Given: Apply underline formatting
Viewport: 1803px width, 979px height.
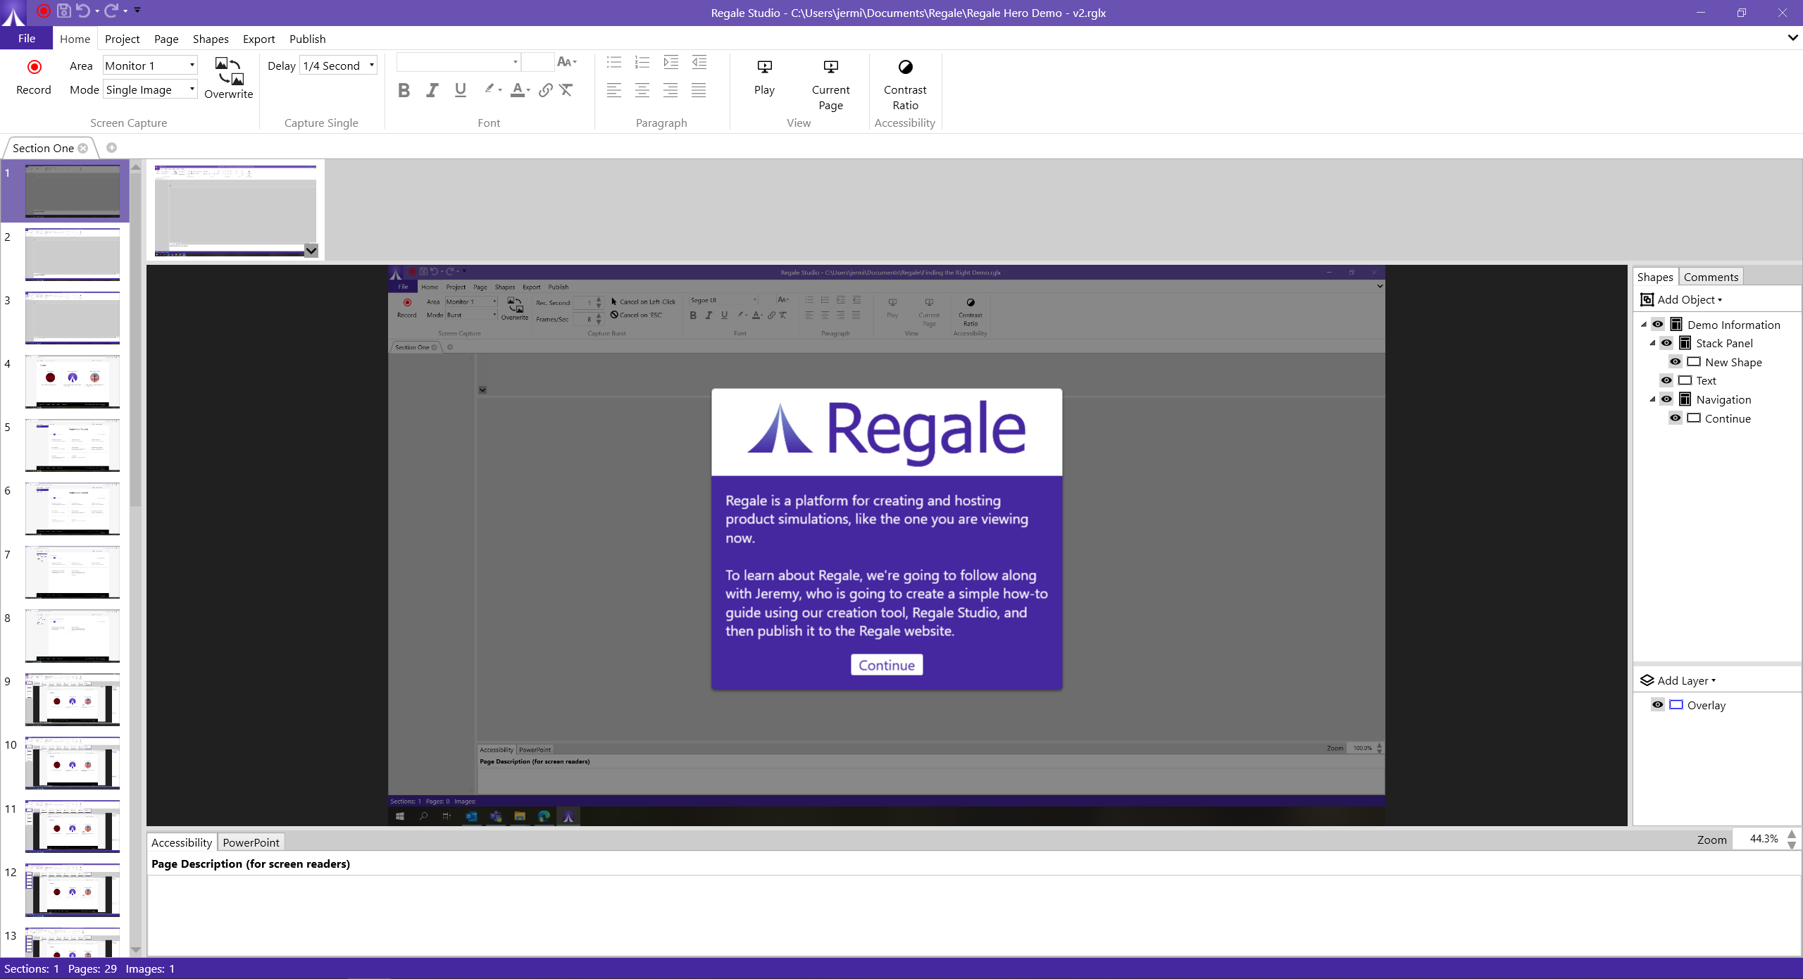Looking at the screenshot, I should click(x=460, y=90).
